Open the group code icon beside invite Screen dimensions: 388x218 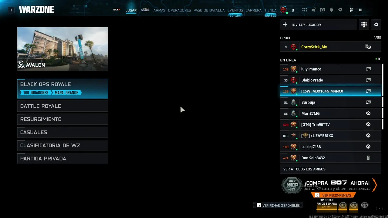click(x=364, y=25)
